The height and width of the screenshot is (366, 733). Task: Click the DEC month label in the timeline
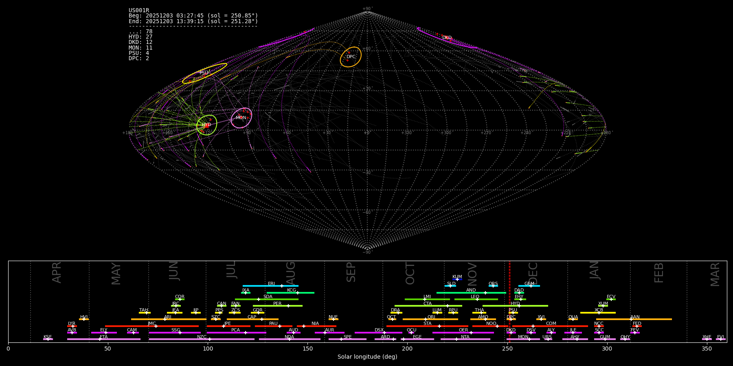click(x=533, y=273)
